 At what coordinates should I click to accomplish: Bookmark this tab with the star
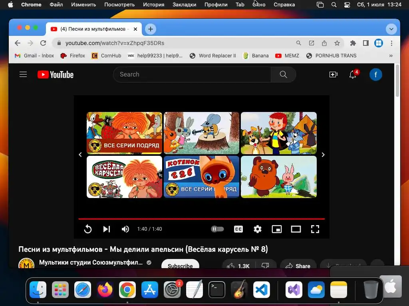click(x=337, y=43)
